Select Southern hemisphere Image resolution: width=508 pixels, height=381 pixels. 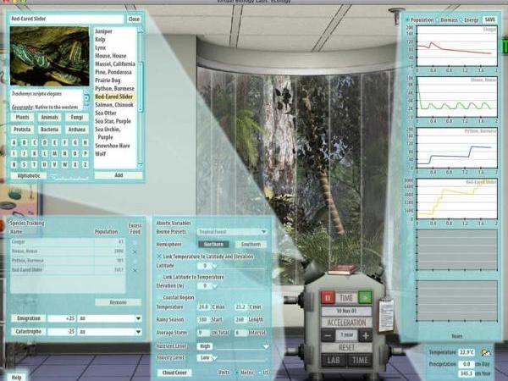tap(251, 245)
